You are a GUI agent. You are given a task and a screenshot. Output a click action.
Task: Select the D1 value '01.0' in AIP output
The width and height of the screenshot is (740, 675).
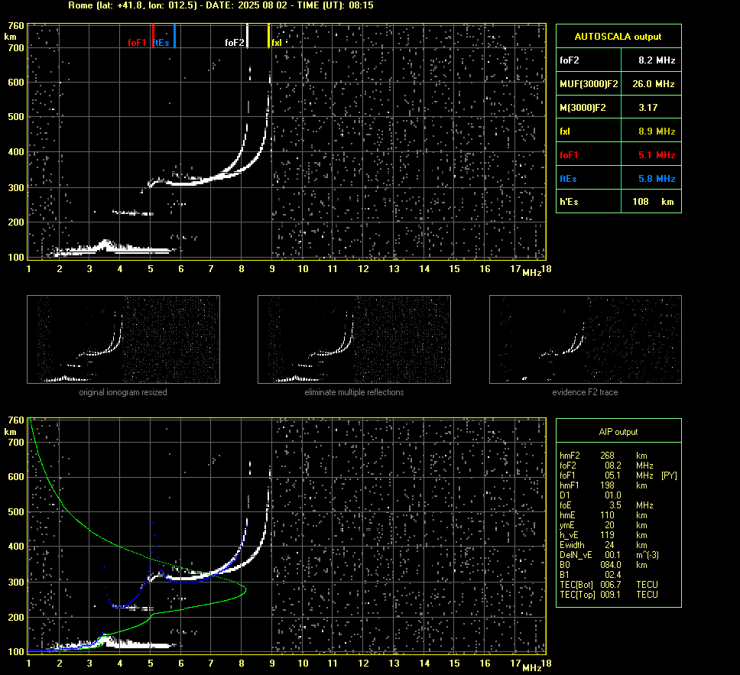(x=612, y=495)
